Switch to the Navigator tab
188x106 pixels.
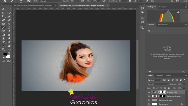(x=163, y=7)
